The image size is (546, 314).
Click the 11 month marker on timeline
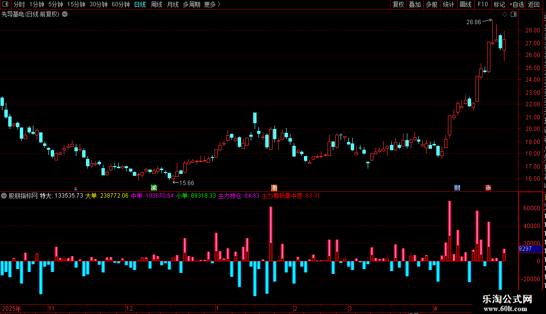tap(52, 308)
